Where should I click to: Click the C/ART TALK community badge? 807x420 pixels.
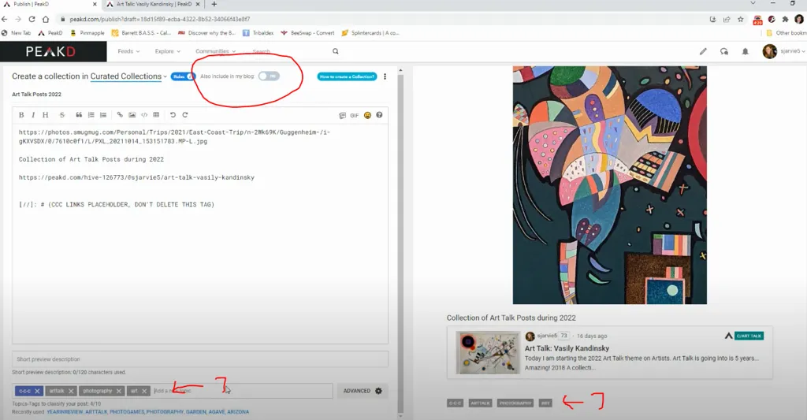coord(749,336)
